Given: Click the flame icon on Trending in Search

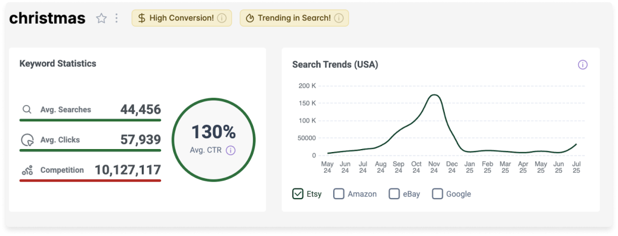Looking at the screenshot, I should [x=250, y=18].
